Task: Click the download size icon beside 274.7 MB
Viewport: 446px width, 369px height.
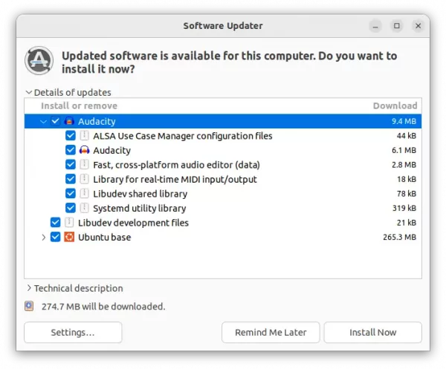Action: (x=29, y=306)
